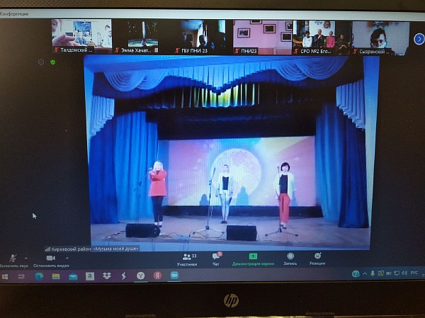
Task: Open the Участники participants panel
Action: 187,260
